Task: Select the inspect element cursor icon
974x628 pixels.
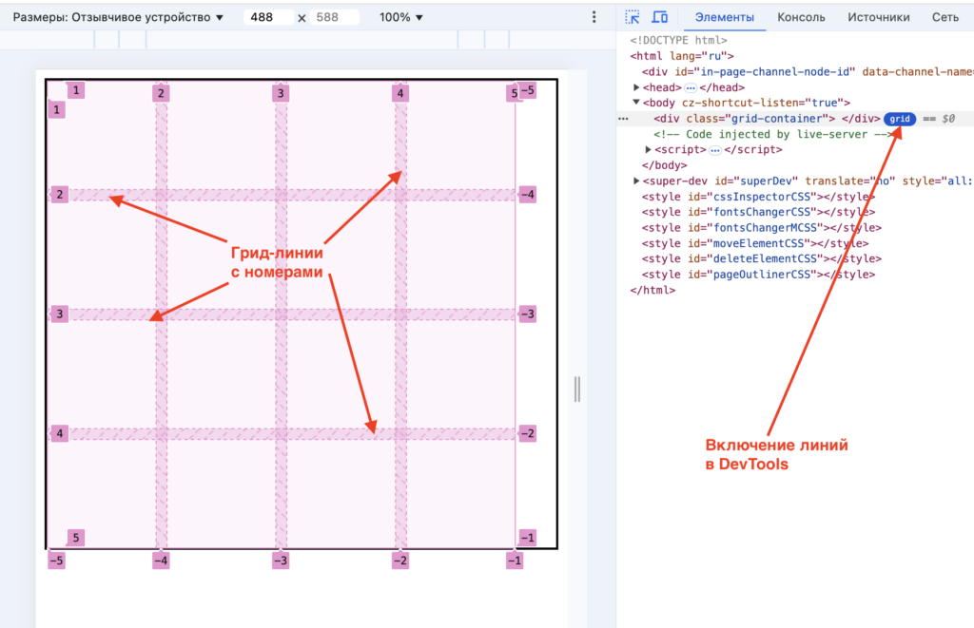Action: tap(631, 17)
